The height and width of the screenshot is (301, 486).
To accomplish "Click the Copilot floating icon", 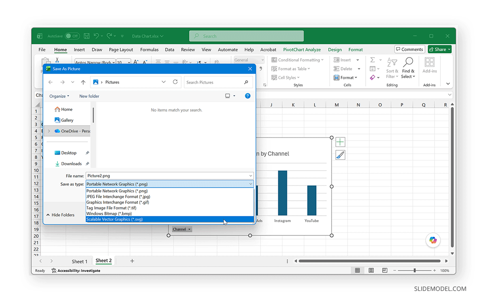I will tap(433, 240).
